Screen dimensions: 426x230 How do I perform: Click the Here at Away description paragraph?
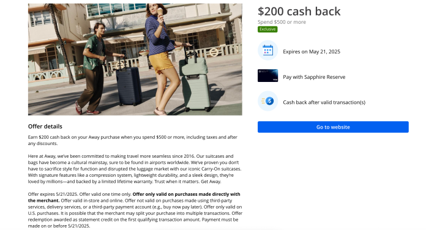135,169
